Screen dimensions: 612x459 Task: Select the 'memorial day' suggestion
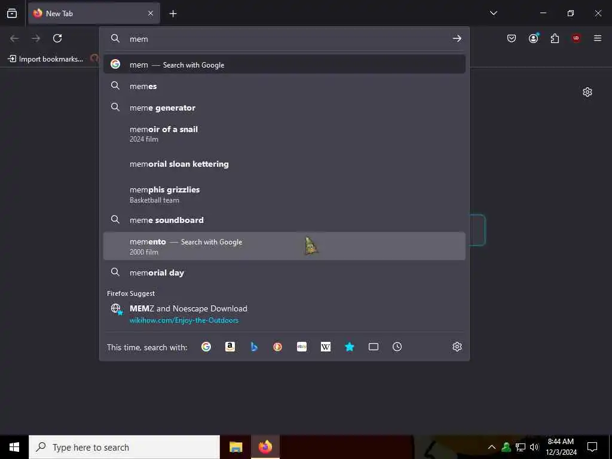284,273
